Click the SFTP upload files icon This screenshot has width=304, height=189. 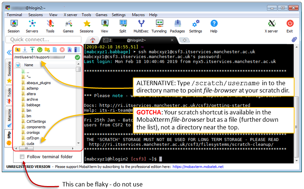(32, 50)
